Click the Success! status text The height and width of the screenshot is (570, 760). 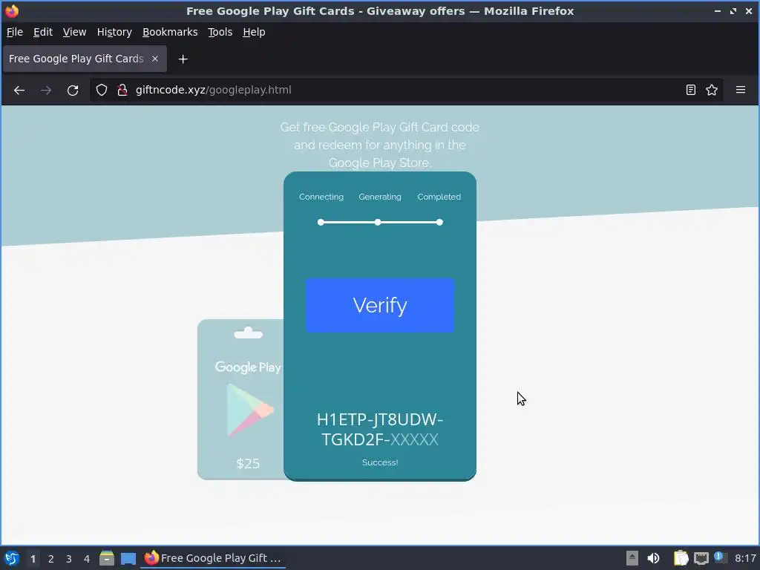point(380,462)
